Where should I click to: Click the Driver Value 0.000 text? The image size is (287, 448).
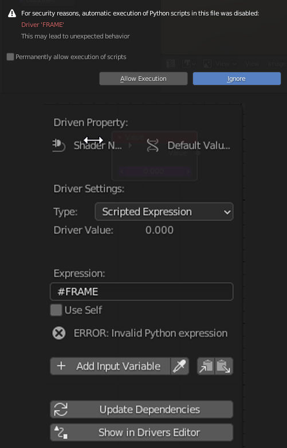(x=159, y=230)
